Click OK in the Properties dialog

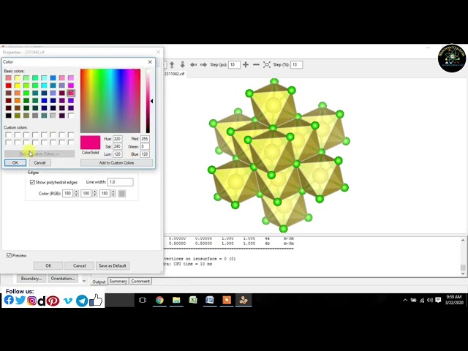click(48, 265)
